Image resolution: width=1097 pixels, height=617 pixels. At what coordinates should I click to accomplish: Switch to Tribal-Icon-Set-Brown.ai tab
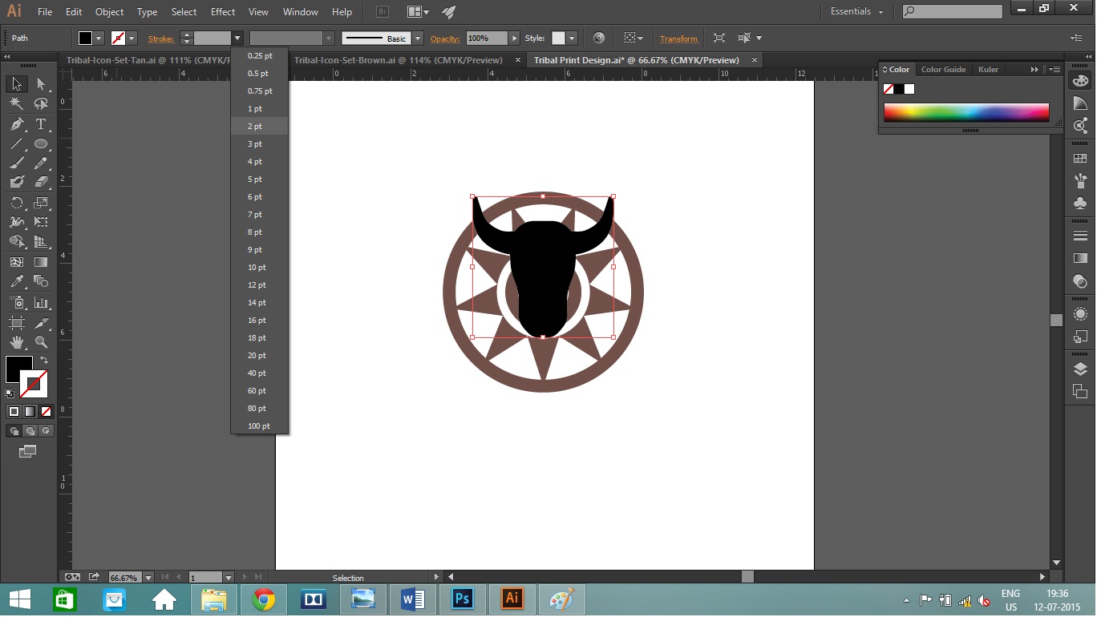click(399, 60)
